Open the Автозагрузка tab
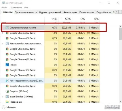The width and height of the screenshot is (122, 111). (x=70, y=12)
